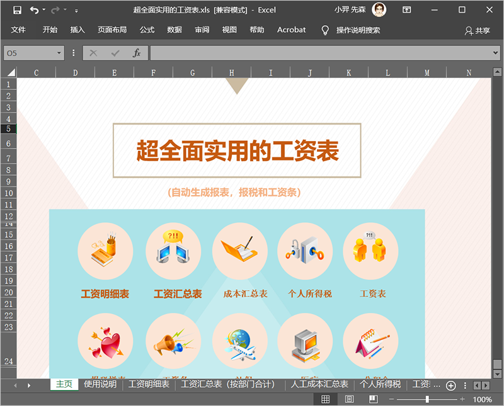Expand the formula bar

tap(495, 53)
